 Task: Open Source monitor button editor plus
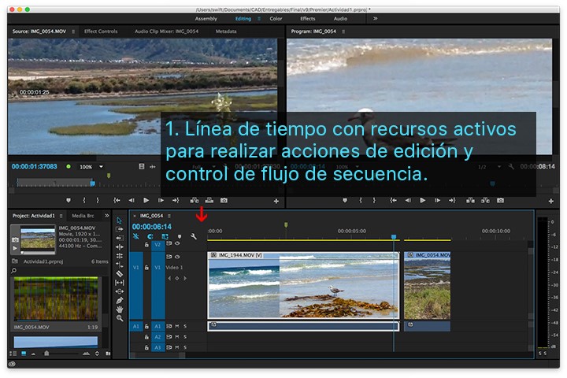pyautogui.click(x=276, y=201)
